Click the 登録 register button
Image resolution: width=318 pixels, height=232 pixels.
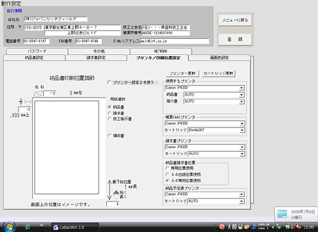pos(235,40)
